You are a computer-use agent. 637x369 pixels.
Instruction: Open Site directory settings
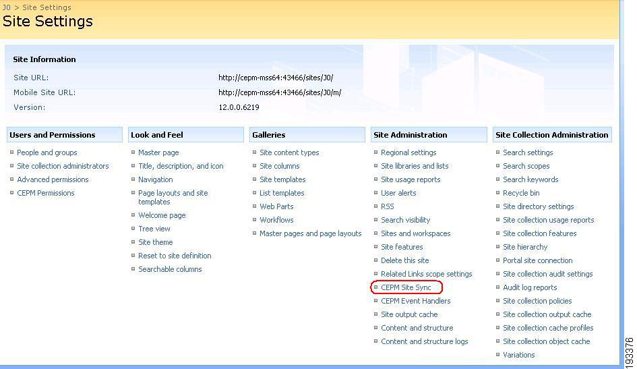click(x=539, y=206)
